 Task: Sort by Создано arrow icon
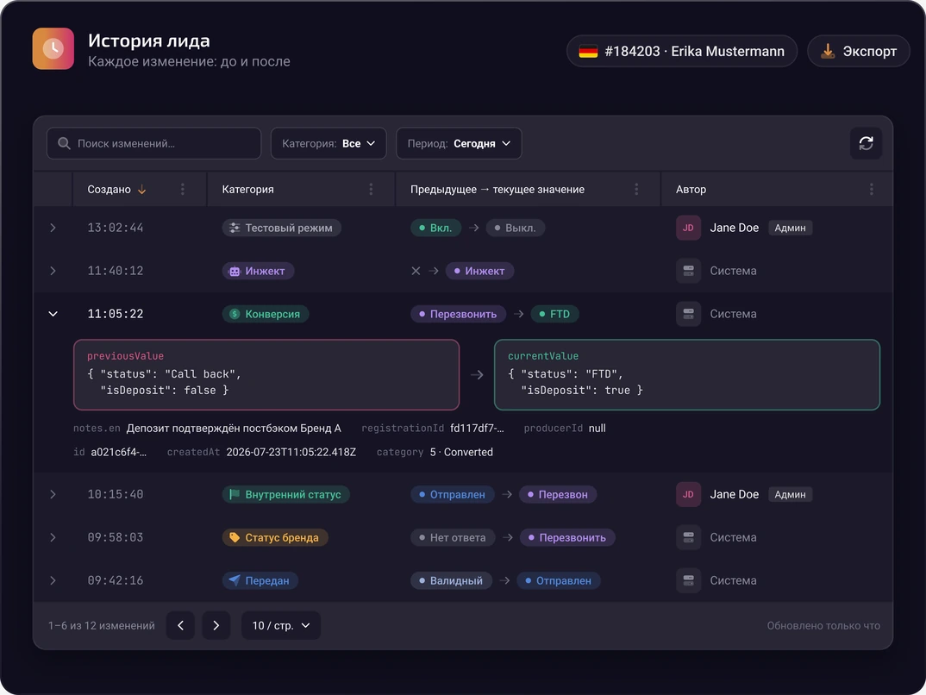tap(141, 190)
